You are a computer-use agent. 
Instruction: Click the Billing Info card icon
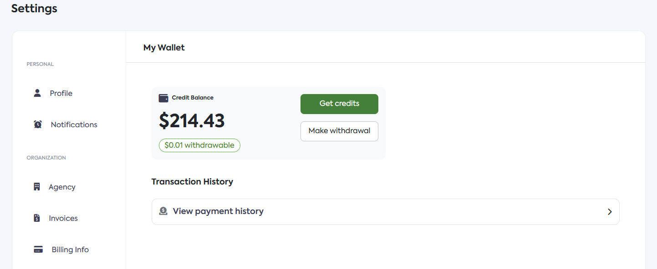38,249
